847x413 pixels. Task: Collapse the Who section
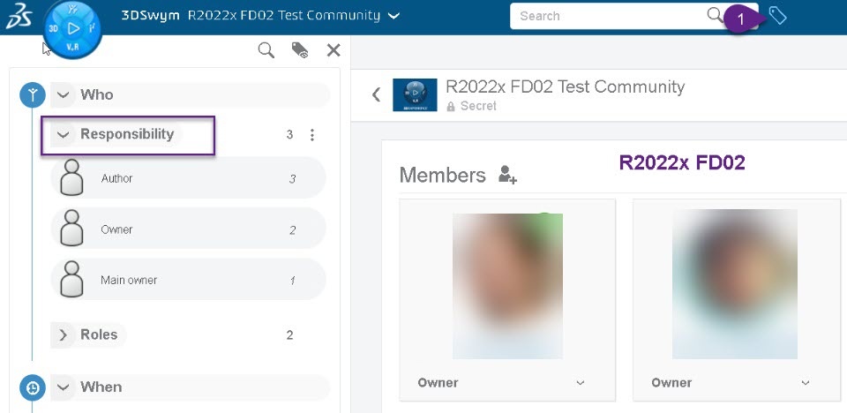[63, 94]
